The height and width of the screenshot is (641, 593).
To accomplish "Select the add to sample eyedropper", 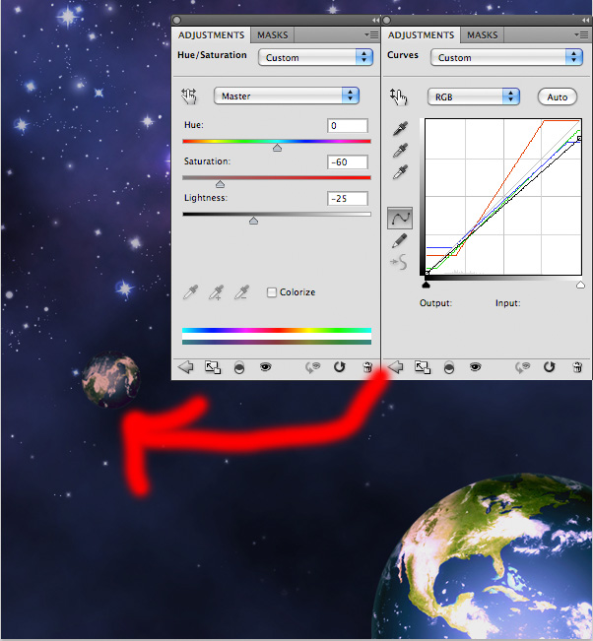I will (x=216, y=292).
